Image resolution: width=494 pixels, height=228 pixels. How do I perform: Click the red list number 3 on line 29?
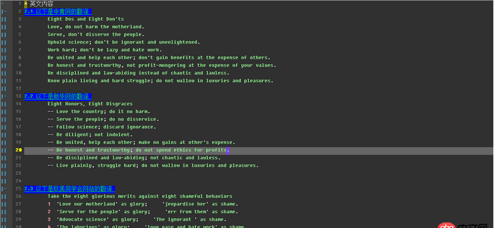[49, 219]
